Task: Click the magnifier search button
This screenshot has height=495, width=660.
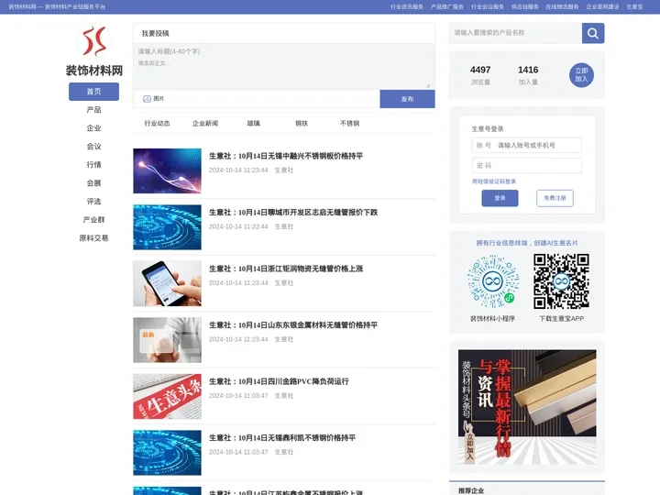Action: (593, 33)
